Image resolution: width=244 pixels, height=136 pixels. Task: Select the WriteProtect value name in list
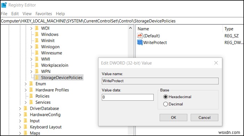[x=155, y=42]
